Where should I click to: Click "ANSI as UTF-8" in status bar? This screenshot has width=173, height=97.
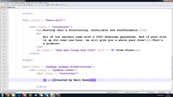(x=161, y=92)
